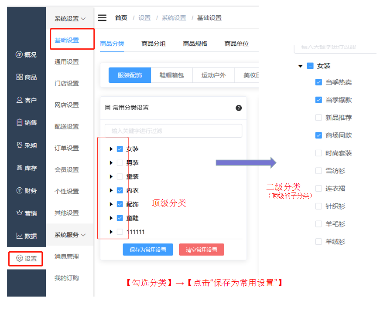Expand the 配饰 tree node arrow
Viewport: 390px width, 314px height.
[x=111, y=204]
